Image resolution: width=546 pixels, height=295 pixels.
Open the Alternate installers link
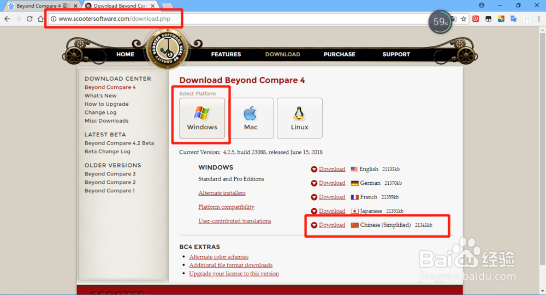pos(222,192)
